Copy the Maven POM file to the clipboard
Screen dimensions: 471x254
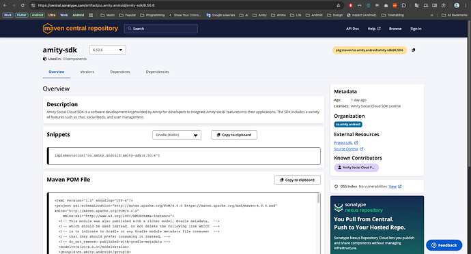click(298, 180)
